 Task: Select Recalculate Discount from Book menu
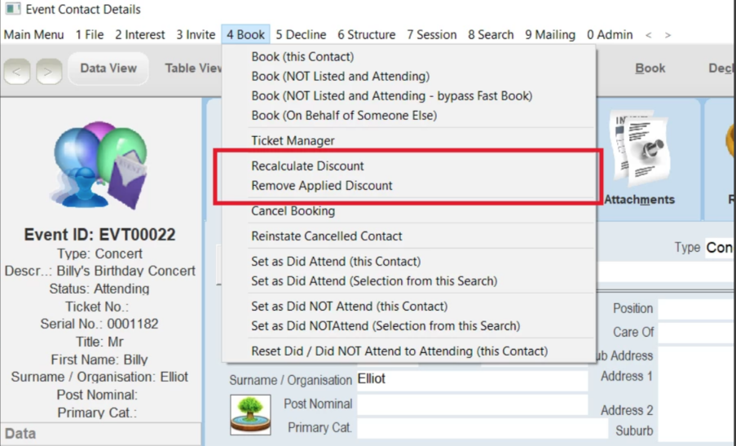coord(307,166)
